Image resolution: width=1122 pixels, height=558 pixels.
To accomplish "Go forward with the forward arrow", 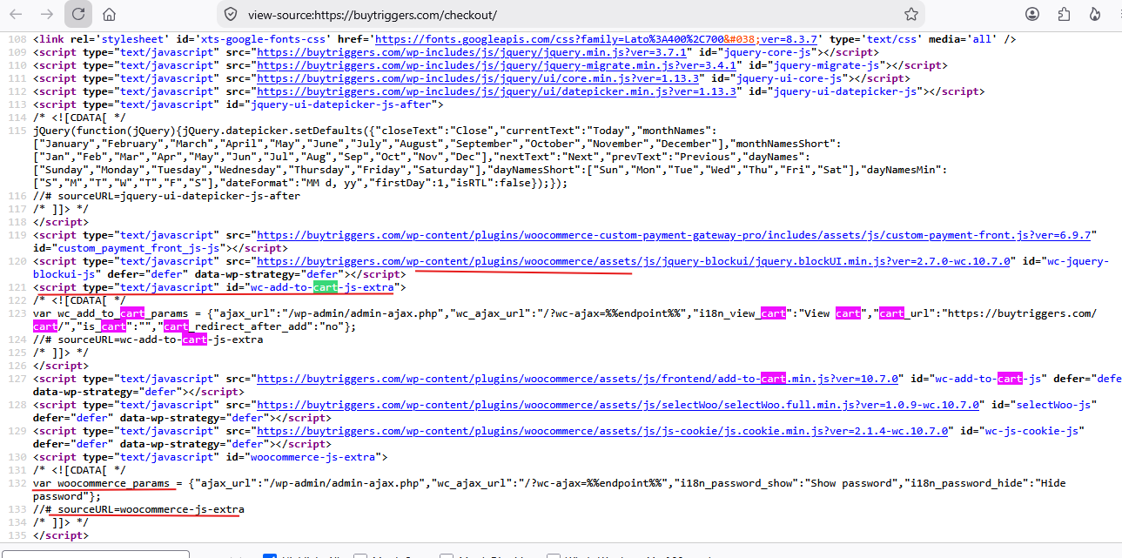I will [x=47, y=14].
